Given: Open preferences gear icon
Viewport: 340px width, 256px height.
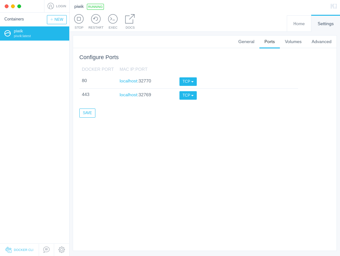Looking at the screenshot, I should coord(62,250).
